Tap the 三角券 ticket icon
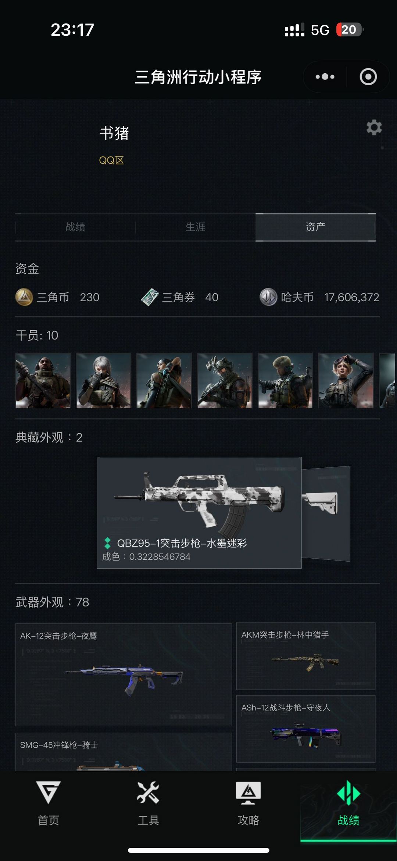Screen dimensions: 397x861 pyautogui.click(x=150, y=297)
